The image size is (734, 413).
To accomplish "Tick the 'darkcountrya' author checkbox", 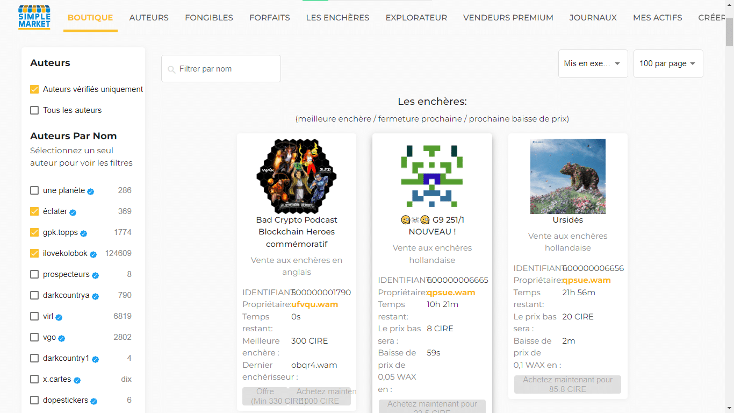I will pos(34,295).
